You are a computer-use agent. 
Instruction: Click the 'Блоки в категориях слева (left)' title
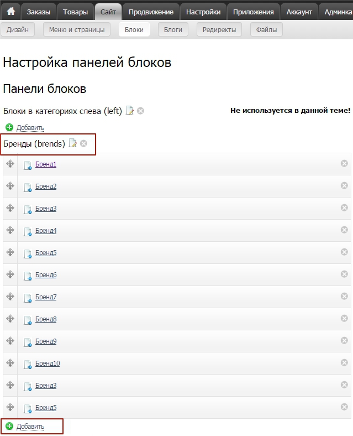(62, 111)
